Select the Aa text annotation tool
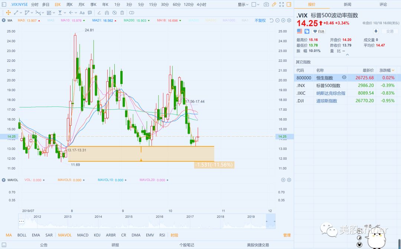The height and width of the screenshot is (249, 401). [x=82, y=13]
